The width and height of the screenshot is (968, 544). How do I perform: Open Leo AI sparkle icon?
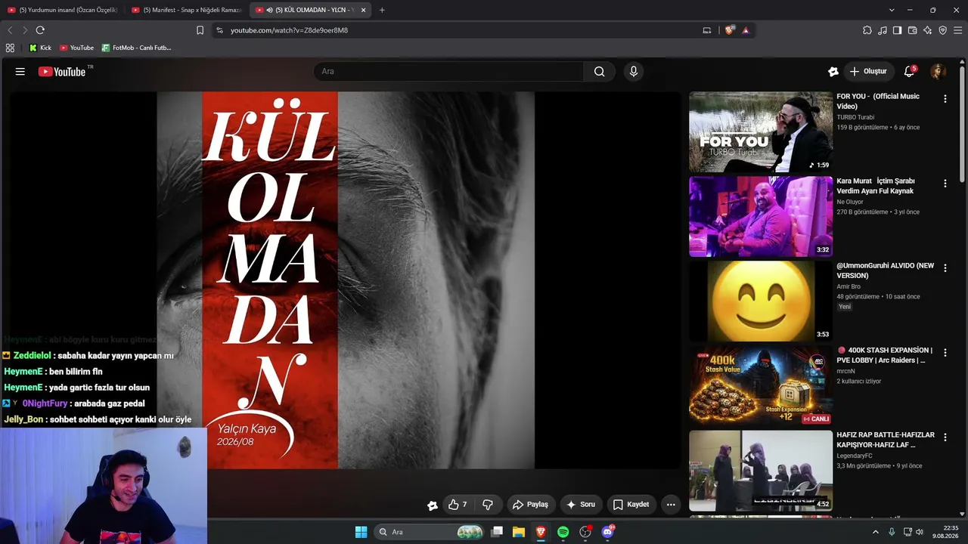point(927,30)
